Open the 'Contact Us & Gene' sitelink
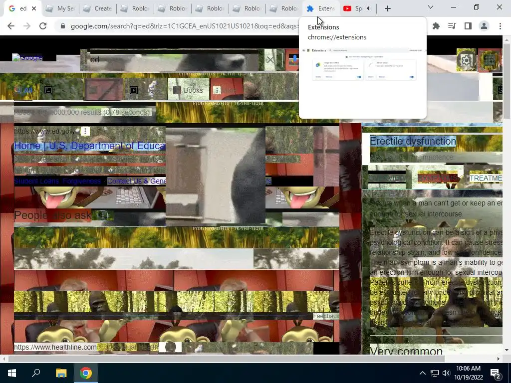The height and width of the screenshot is (383, 511). (137, 181)
